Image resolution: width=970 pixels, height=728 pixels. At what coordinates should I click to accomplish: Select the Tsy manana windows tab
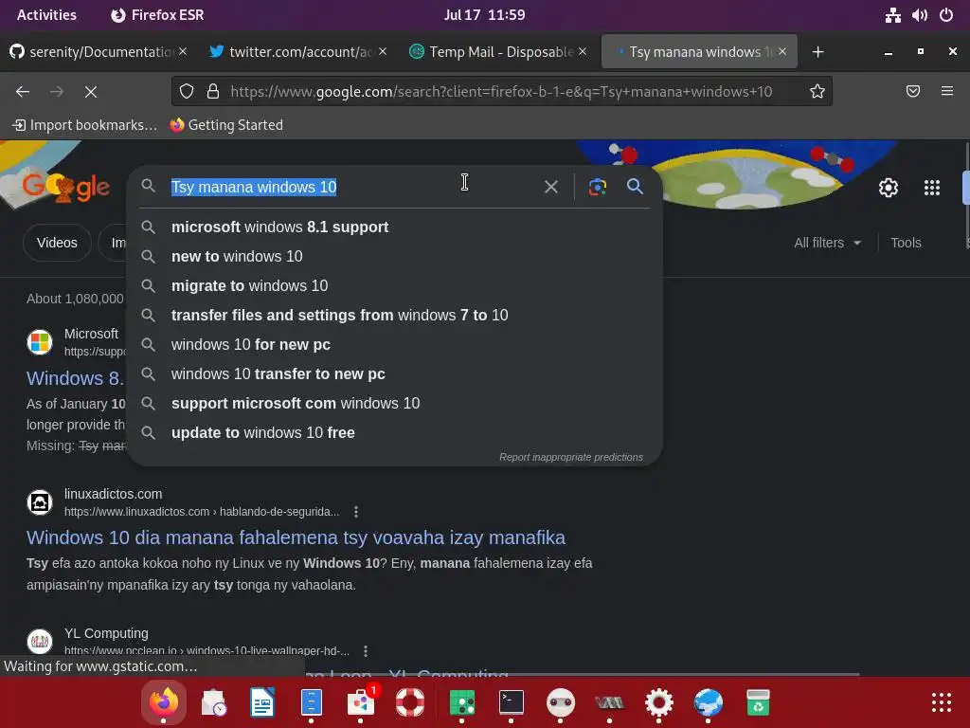[x=699, y=52]
